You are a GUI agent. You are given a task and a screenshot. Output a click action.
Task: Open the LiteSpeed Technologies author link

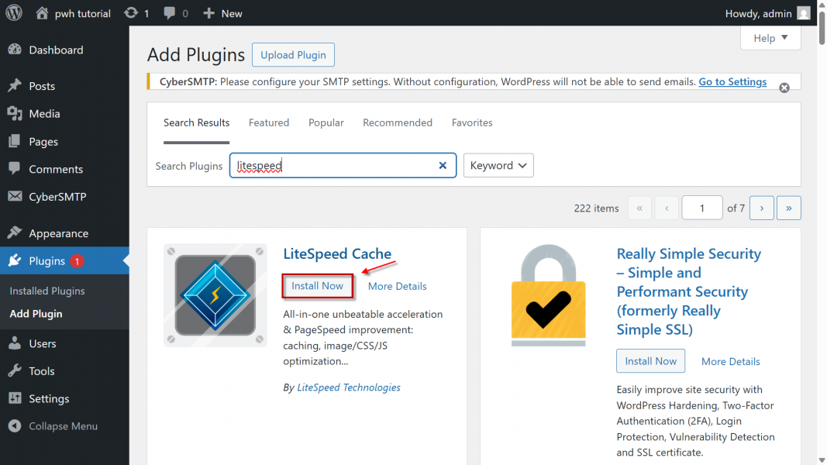[349, 387]
